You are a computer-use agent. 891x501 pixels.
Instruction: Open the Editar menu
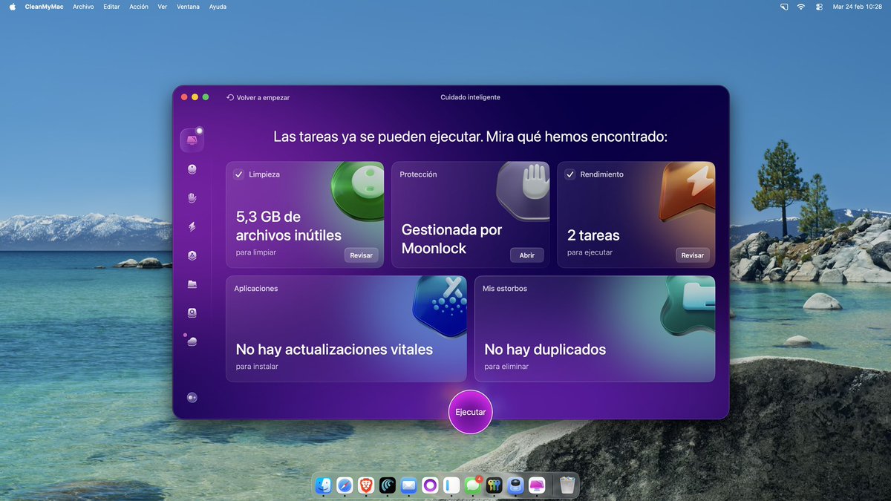111,7
